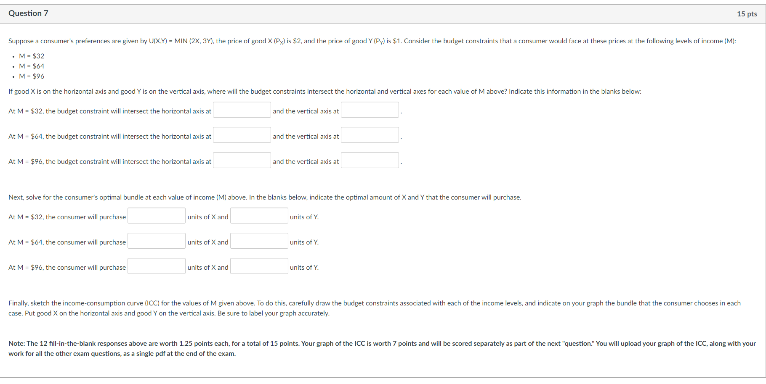Select the Question 7 header
Screen dimensions: 766x384
(28, 13)
